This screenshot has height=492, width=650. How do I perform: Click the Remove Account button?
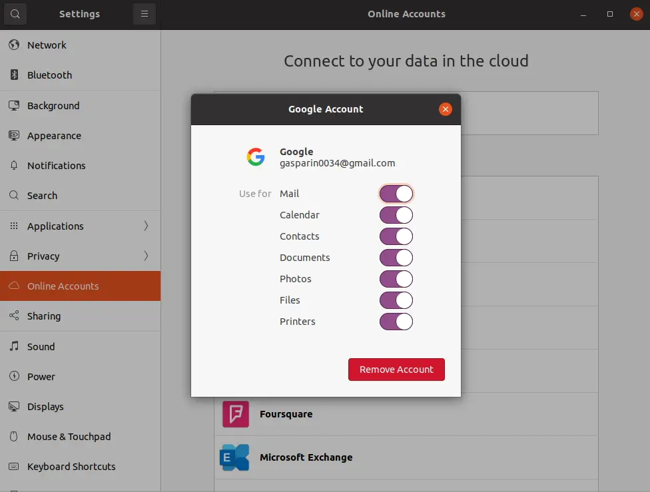click(x=396, y=369)
